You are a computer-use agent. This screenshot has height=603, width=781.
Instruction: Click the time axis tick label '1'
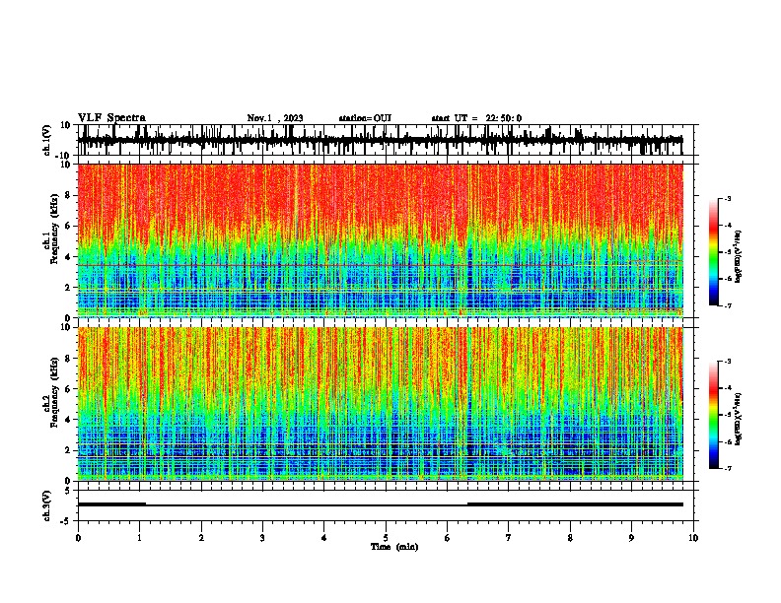[x=139, y=538]
